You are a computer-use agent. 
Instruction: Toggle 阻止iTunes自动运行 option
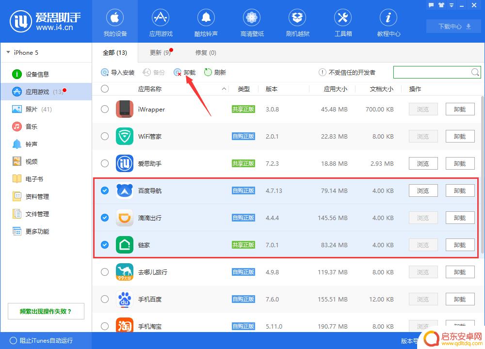click(x=41, y=341)
